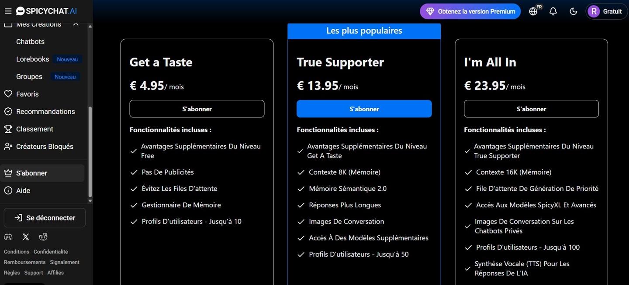The image size is (629, 285).
Task: Visit the X social icon
Action: (x=26, y=237)
